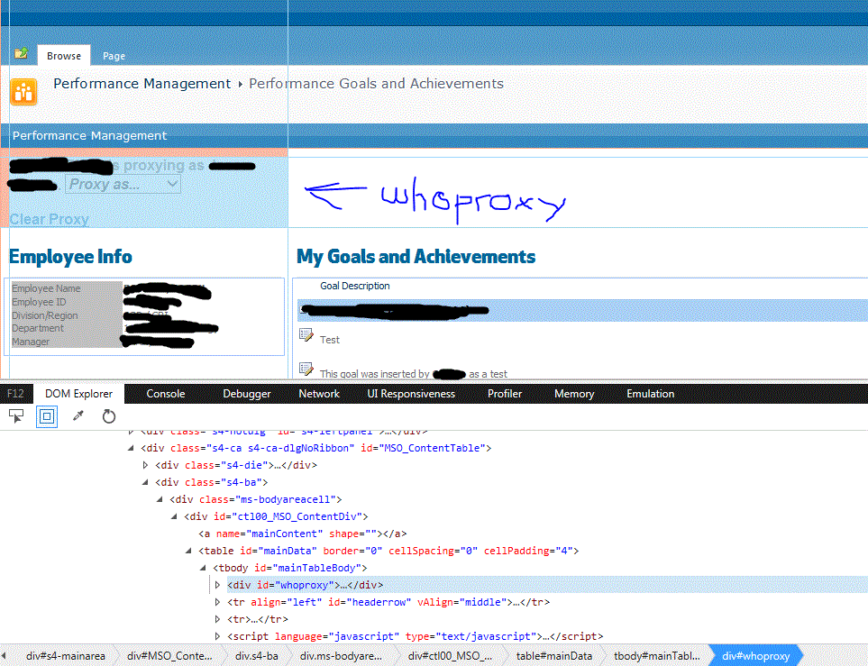Image resolution: width=868 pixels, height=666 pixels.
Task: Collapse the tbody#mainTableBody node
Action: click(202, 567)
